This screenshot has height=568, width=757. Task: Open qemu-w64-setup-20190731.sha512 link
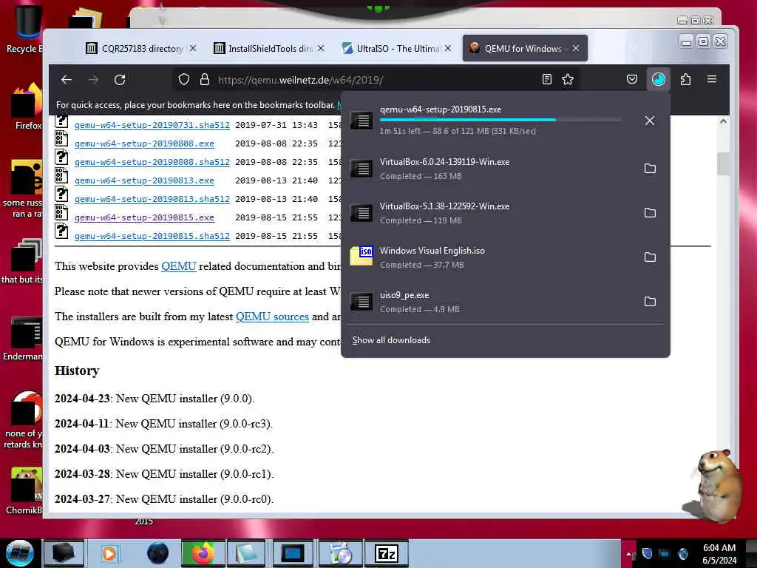[152, 125]
